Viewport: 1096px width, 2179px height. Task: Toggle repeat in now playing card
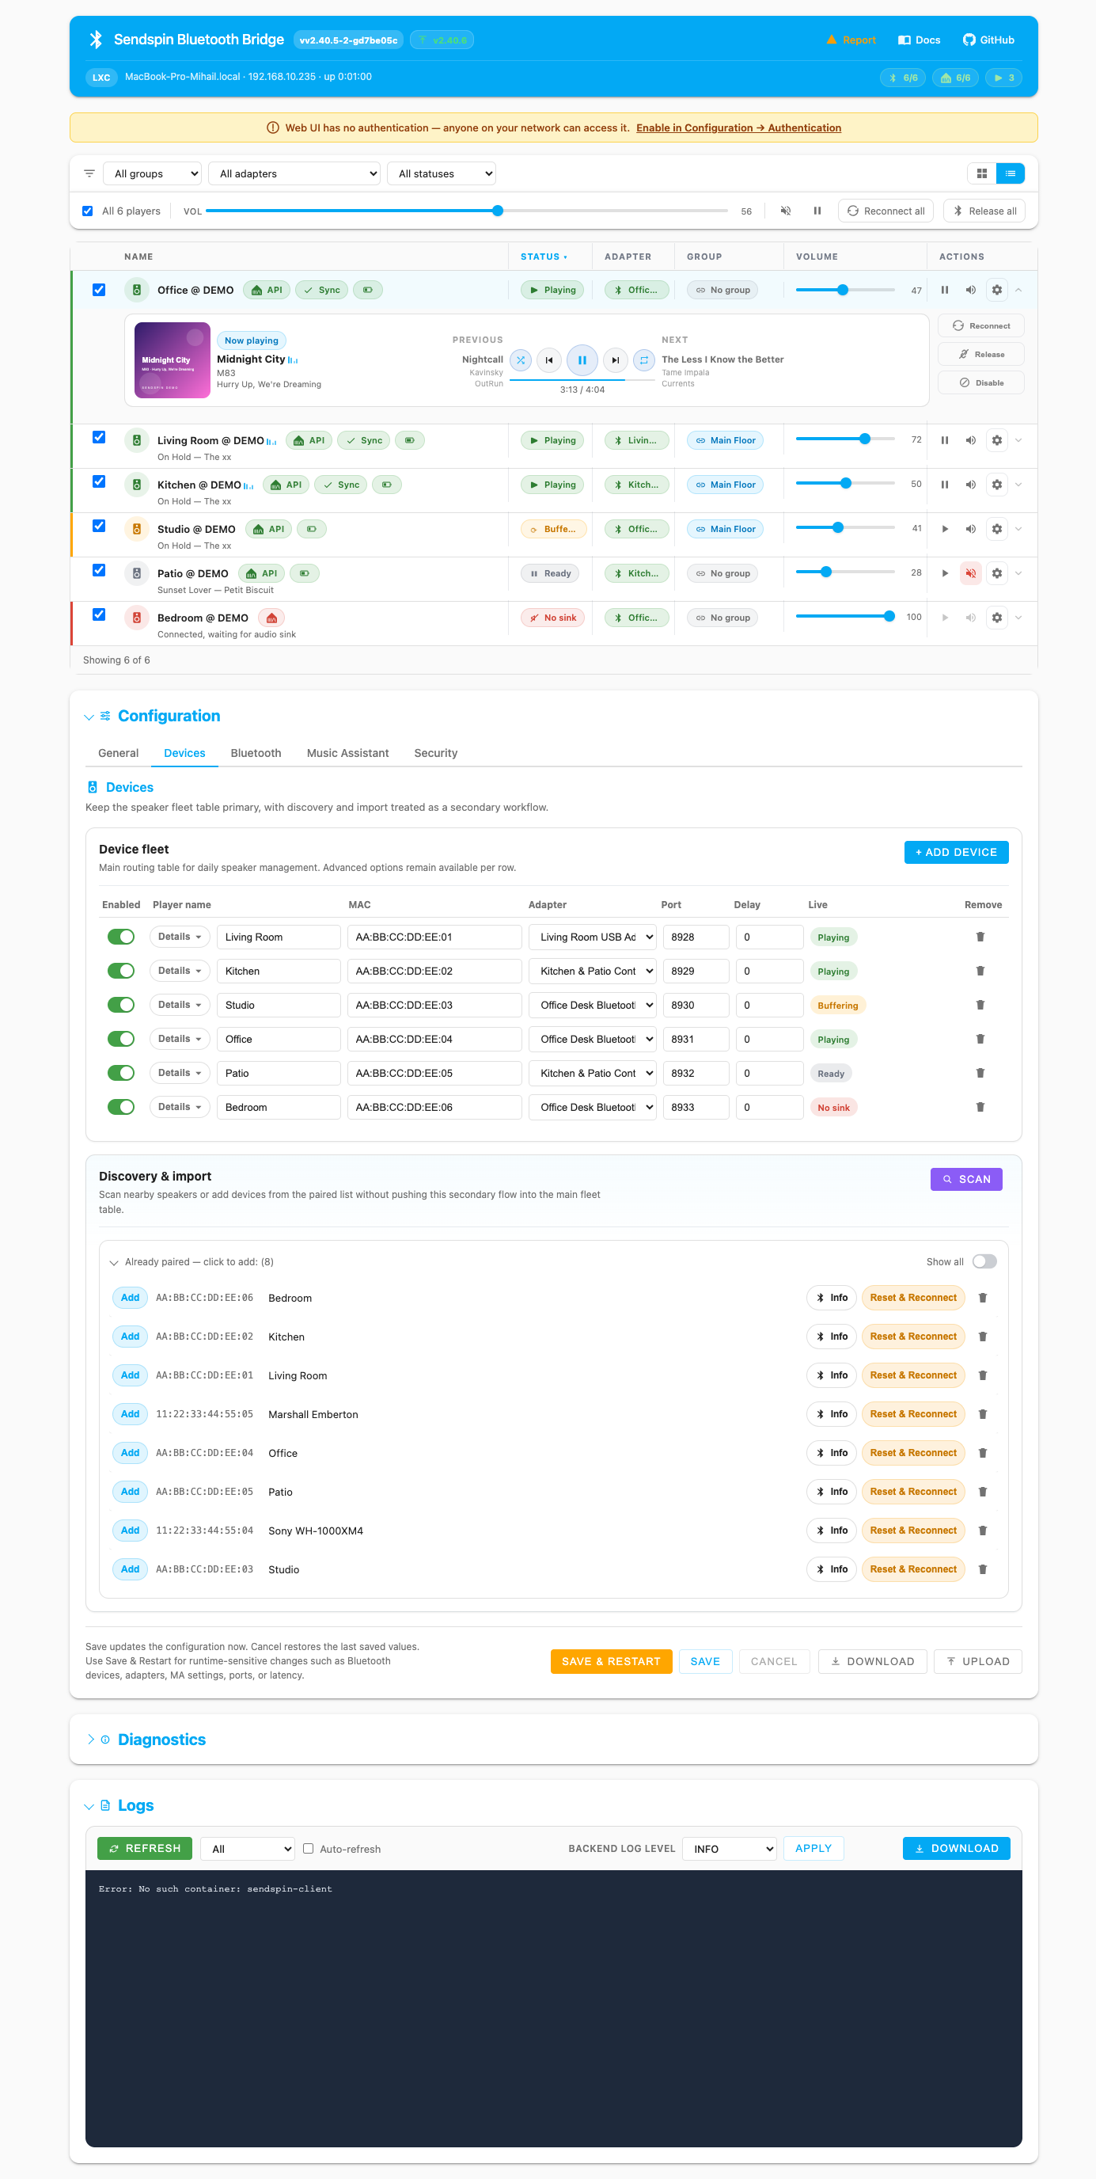(643, 360)
